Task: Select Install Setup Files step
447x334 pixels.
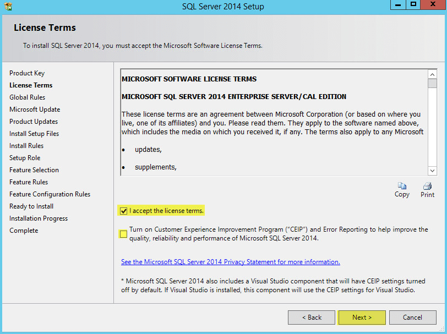Action: tap(34, 134)
